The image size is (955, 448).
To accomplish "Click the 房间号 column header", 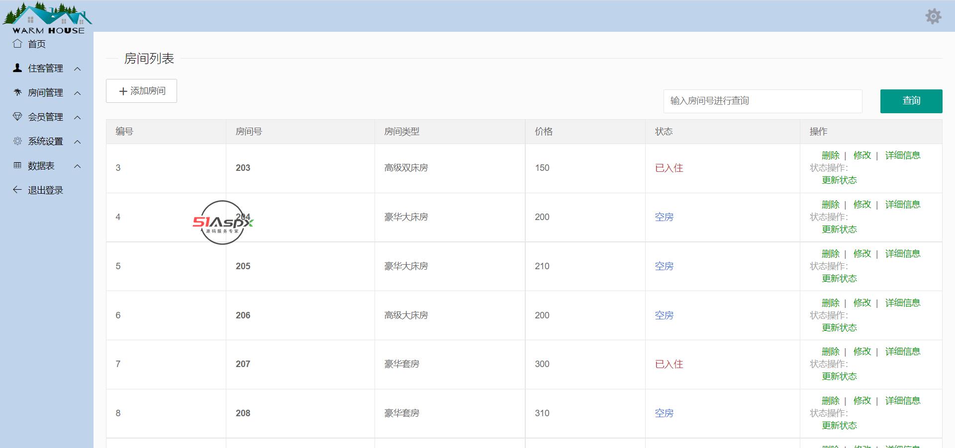I will [x=300, y=132].
